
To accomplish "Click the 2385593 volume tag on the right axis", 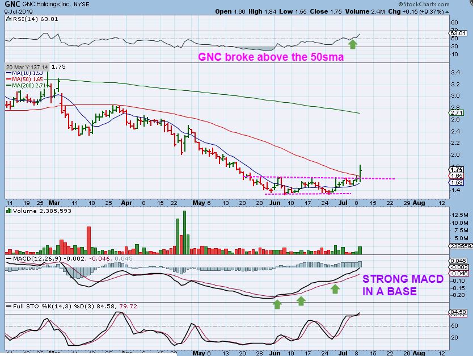I will (461, 246).
